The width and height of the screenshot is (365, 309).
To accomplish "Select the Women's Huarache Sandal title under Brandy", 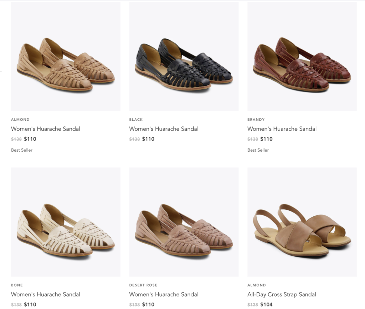I will pos(282,129).
